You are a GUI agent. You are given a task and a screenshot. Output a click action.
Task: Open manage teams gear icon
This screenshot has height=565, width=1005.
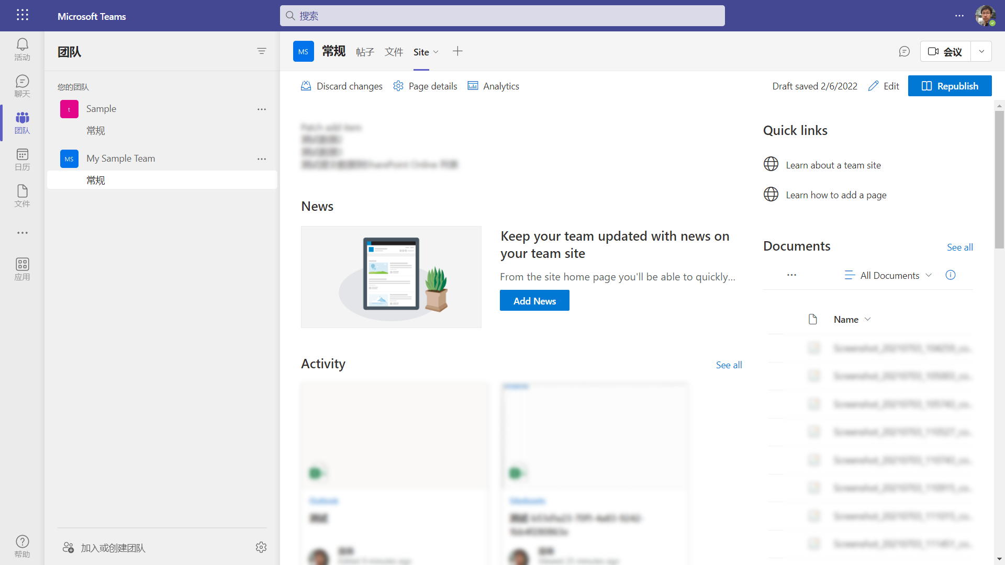pyautogui.click(x=261, y=547)
